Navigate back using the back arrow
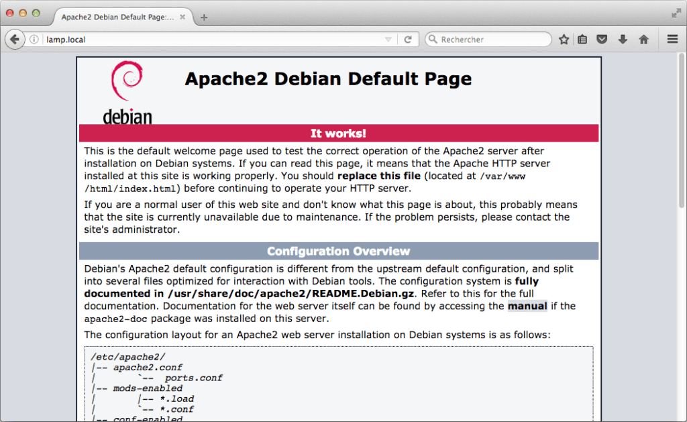 pyautogui.click(x=15, y=39)
